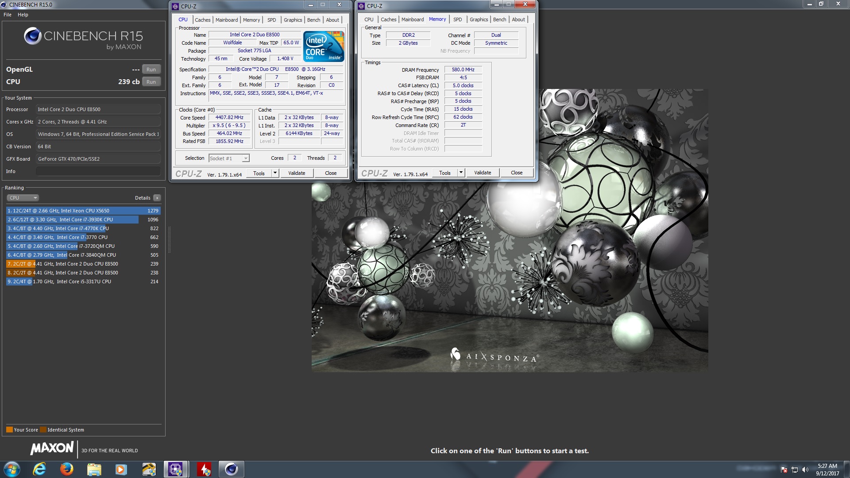
Task: Select the i7-3770 ranking row
Action: (x=83, y=237)
